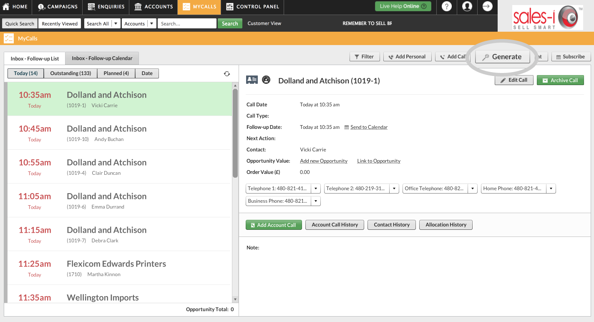Select the 10:55am call with Clair Duncan
This screenshot has height=322, width=594.
coord(119,166)
